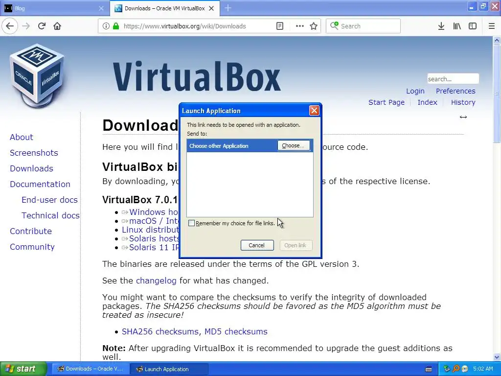Click the horizontal double-arrow toggle icon
Screen dimensions: 501x376
point(463,117)
